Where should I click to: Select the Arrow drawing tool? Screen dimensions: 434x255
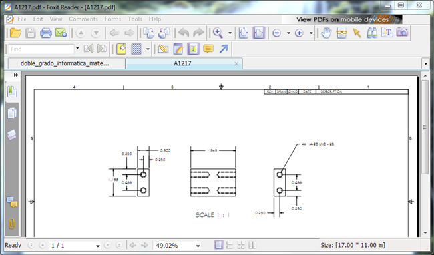click(224, 49)
